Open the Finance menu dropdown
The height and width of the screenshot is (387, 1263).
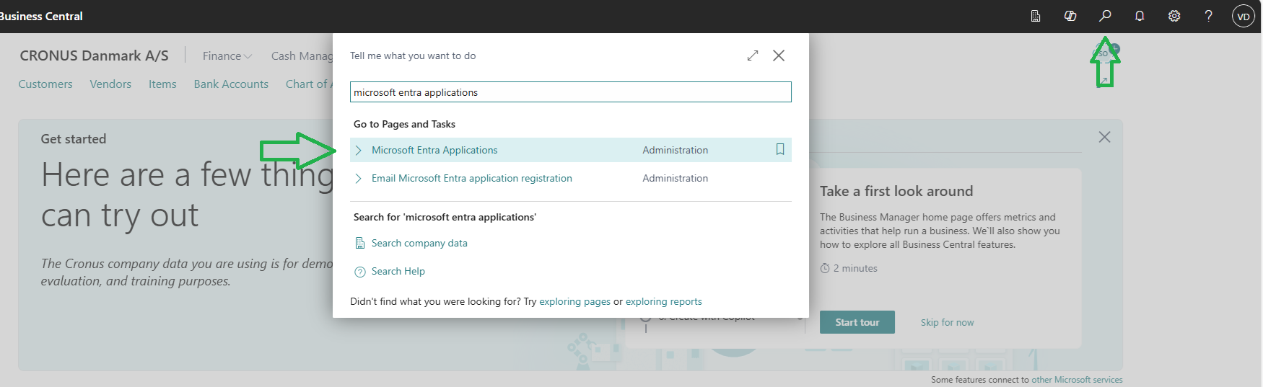227,55
